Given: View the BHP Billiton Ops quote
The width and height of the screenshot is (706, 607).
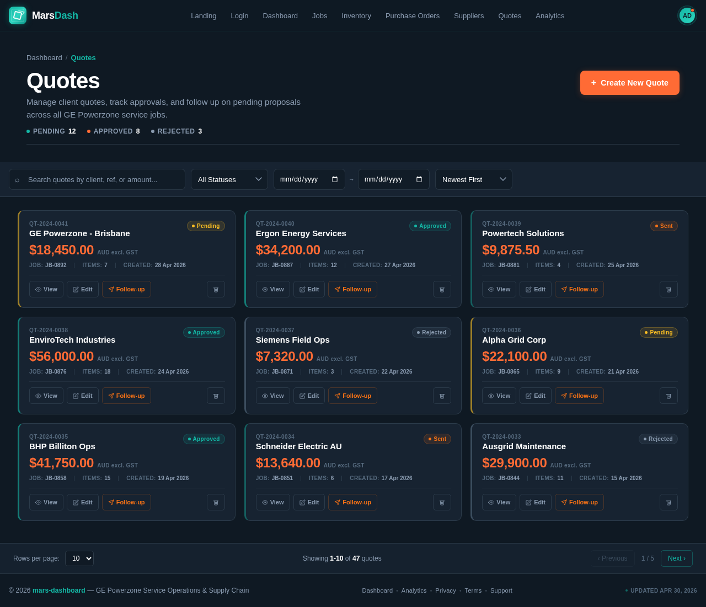Looking at the screenshot, I should [x=46, y=502].
